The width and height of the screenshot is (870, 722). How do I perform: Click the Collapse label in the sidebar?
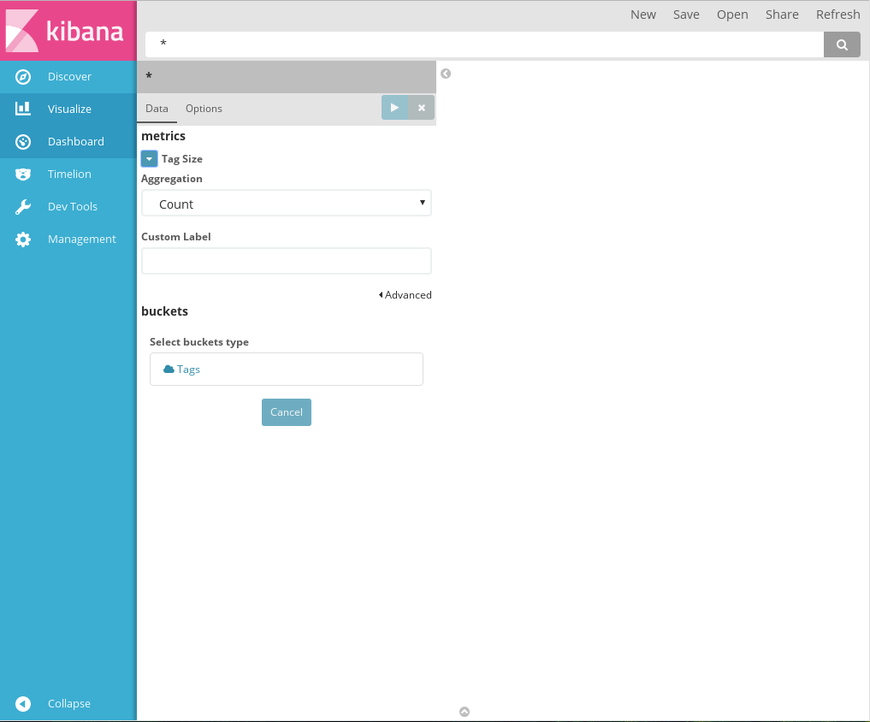pyautogui.click(x=69, y=704)
